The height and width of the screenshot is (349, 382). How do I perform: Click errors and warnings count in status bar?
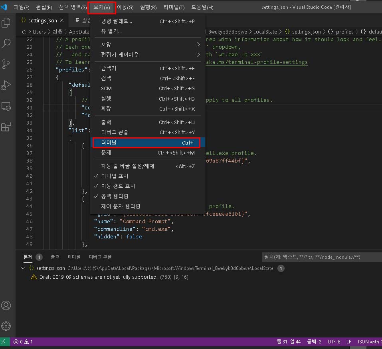(x=23, y=342)
